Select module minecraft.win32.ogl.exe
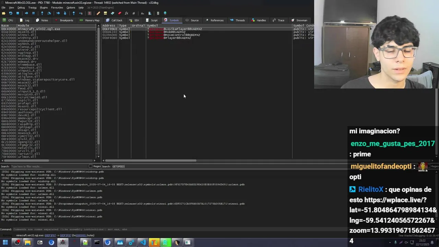 click(x=48, y=29)
